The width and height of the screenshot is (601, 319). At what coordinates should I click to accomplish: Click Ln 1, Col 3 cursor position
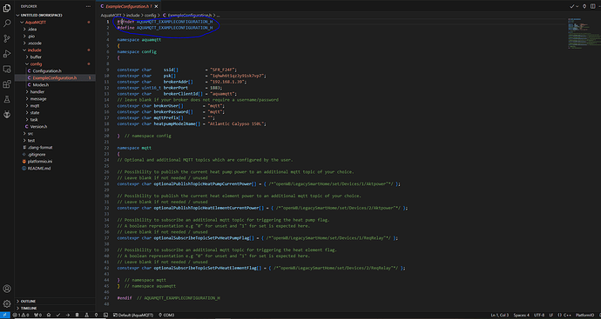point(500,316)
